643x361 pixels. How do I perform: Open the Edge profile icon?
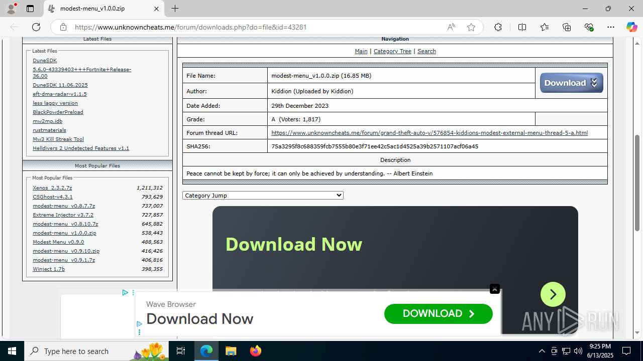12,9
